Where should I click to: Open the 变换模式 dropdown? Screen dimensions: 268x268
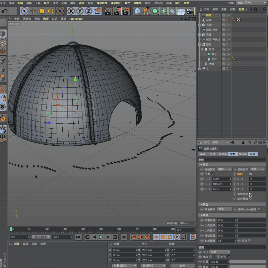224,169
